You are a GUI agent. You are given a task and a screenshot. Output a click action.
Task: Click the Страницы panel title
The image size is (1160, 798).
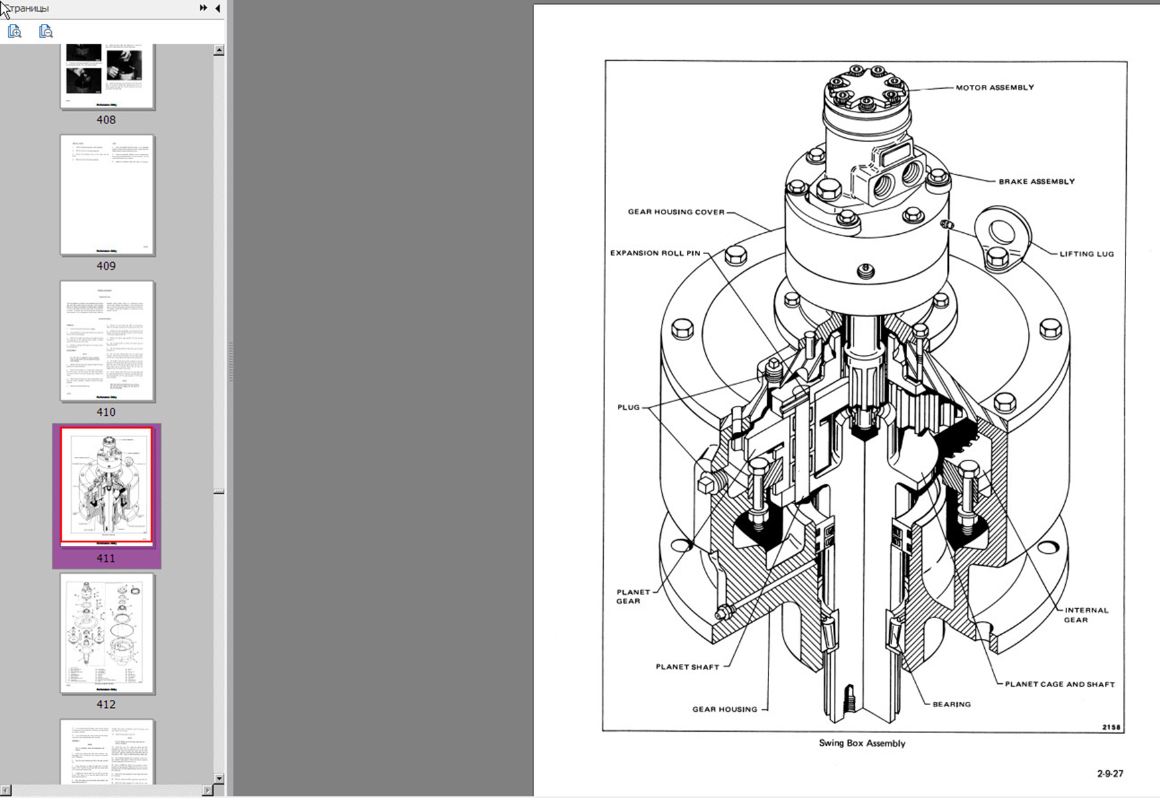[27, 8]
